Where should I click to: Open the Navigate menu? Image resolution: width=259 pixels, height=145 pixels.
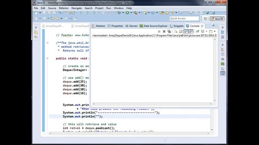pyautogui.click(x=76, y=8)
